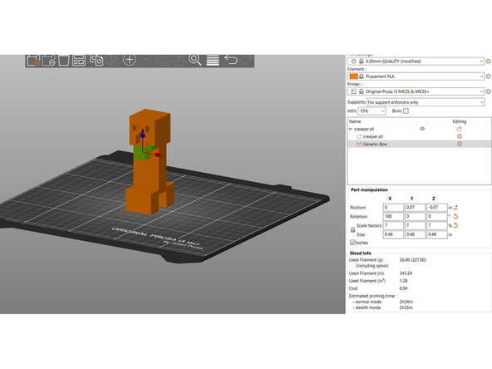
Task: Click the Paste icon in toolbar
Action: pyautogui.click(x=111, y=61)
